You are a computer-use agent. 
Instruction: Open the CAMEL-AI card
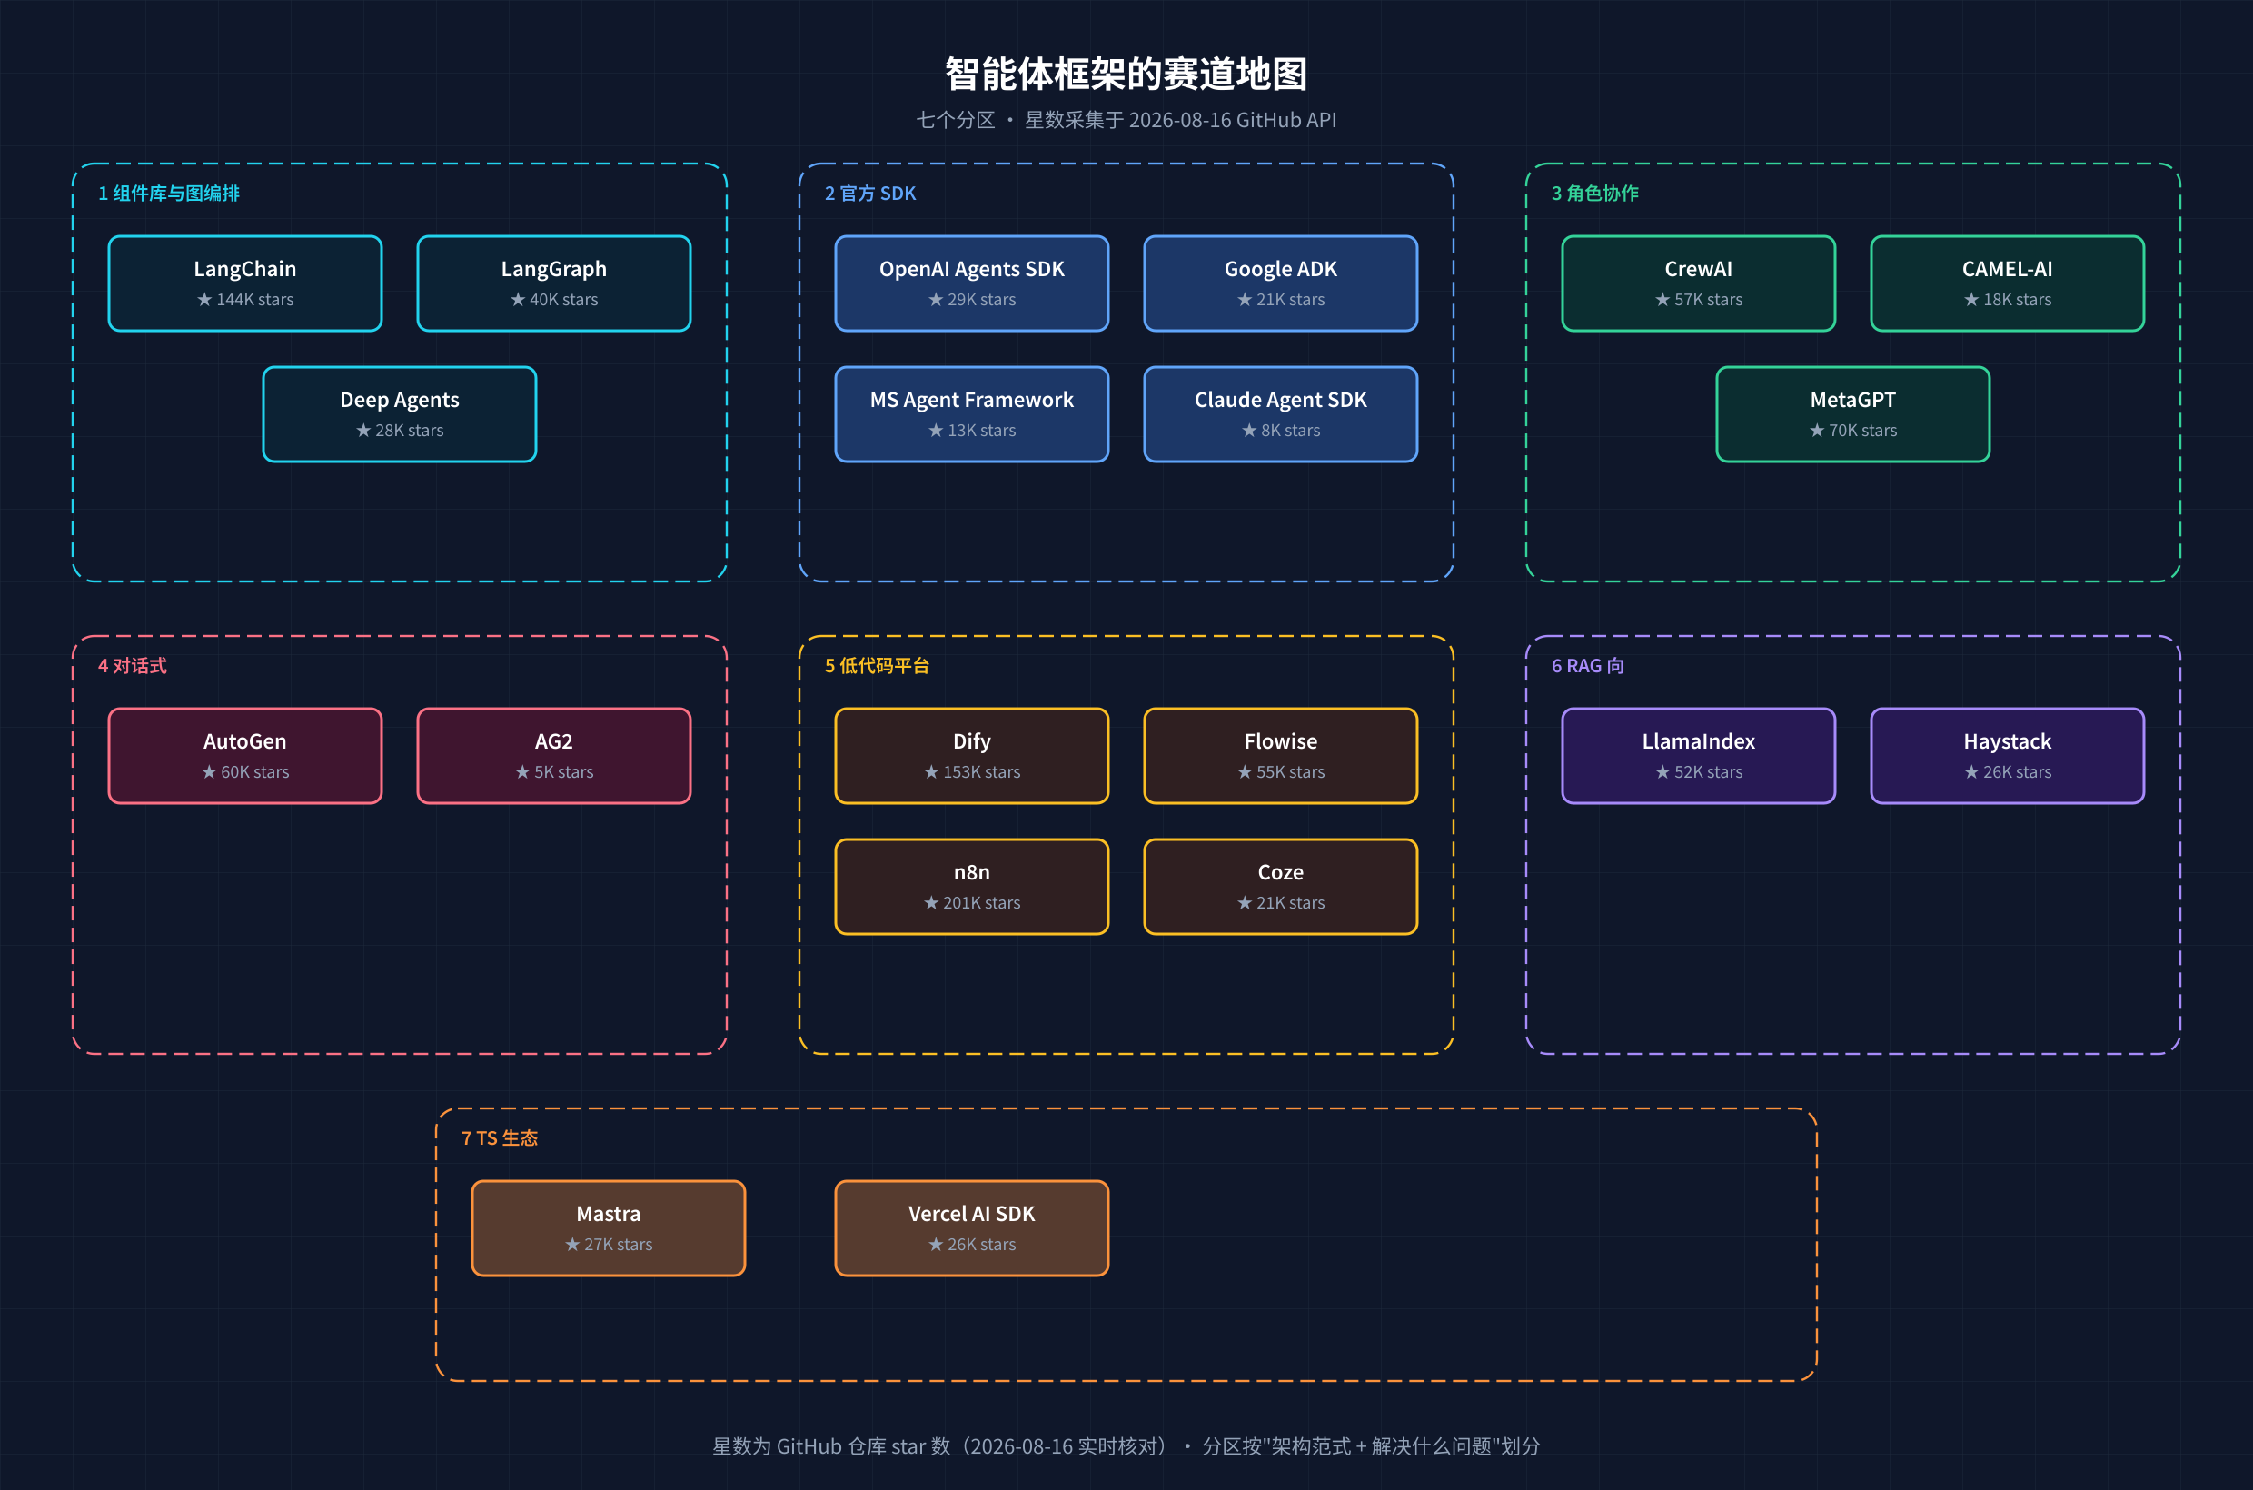2008,283
